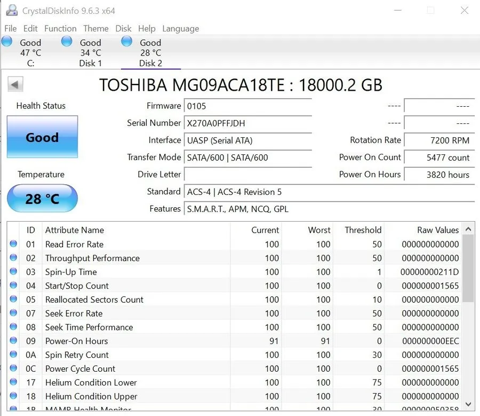This screenshot has width=480, height=416.
Task: Click the C: drive status orb
Action: tap(7, 41)
